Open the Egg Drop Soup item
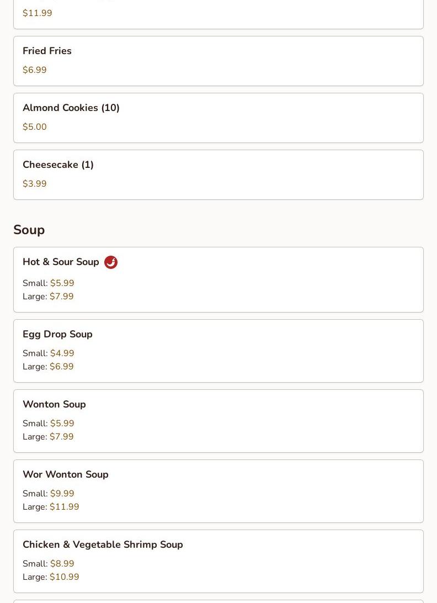This screenshot has height=603, width=437. 57,334
